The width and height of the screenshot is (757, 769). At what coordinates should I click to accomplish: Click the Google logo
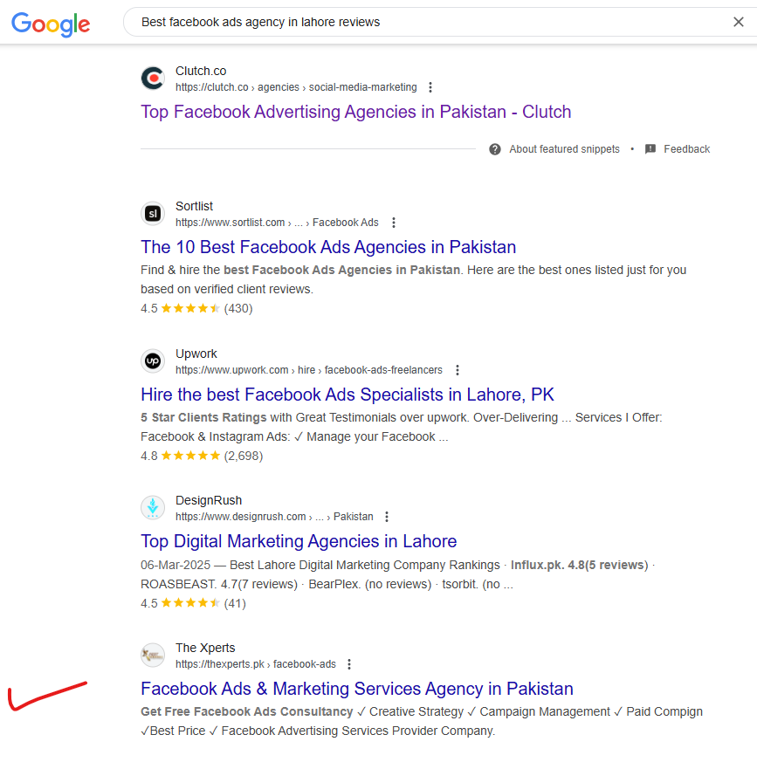click(51, 24)
